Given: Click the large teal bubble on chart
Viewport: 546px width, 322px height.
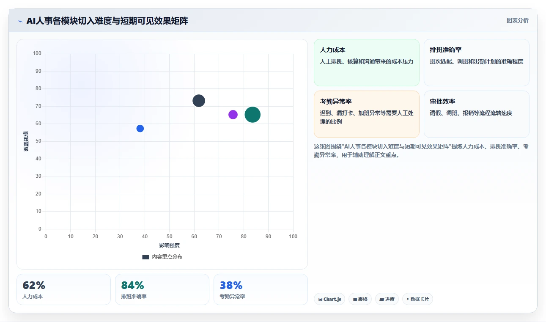Looking at the screenshot, I should tap(252, 115).
